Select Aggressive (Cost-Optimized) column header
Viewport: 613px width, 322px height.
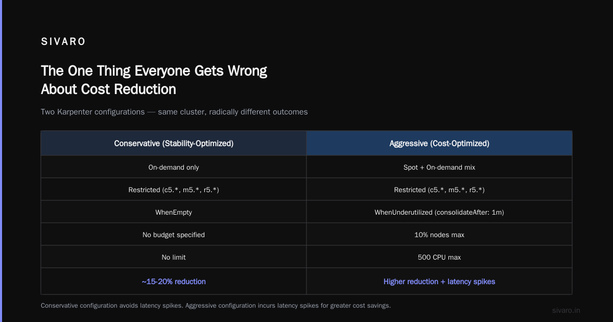(439, 143)
